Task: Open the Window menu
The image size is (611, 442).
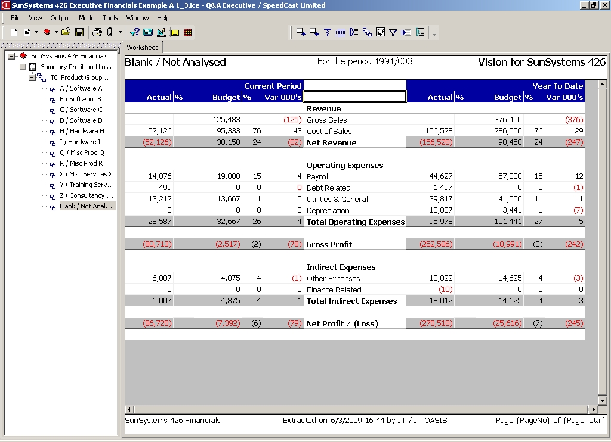Action: point(137,18)
